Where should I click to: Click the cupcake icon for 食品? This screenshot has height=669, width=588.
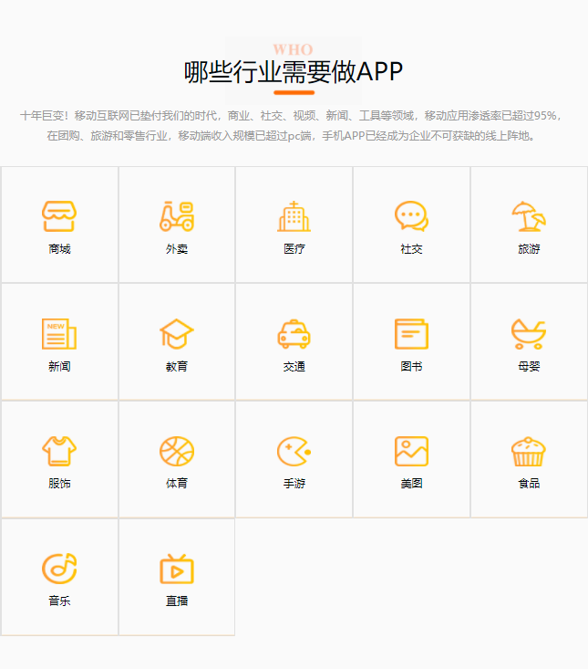click(529, 451)
